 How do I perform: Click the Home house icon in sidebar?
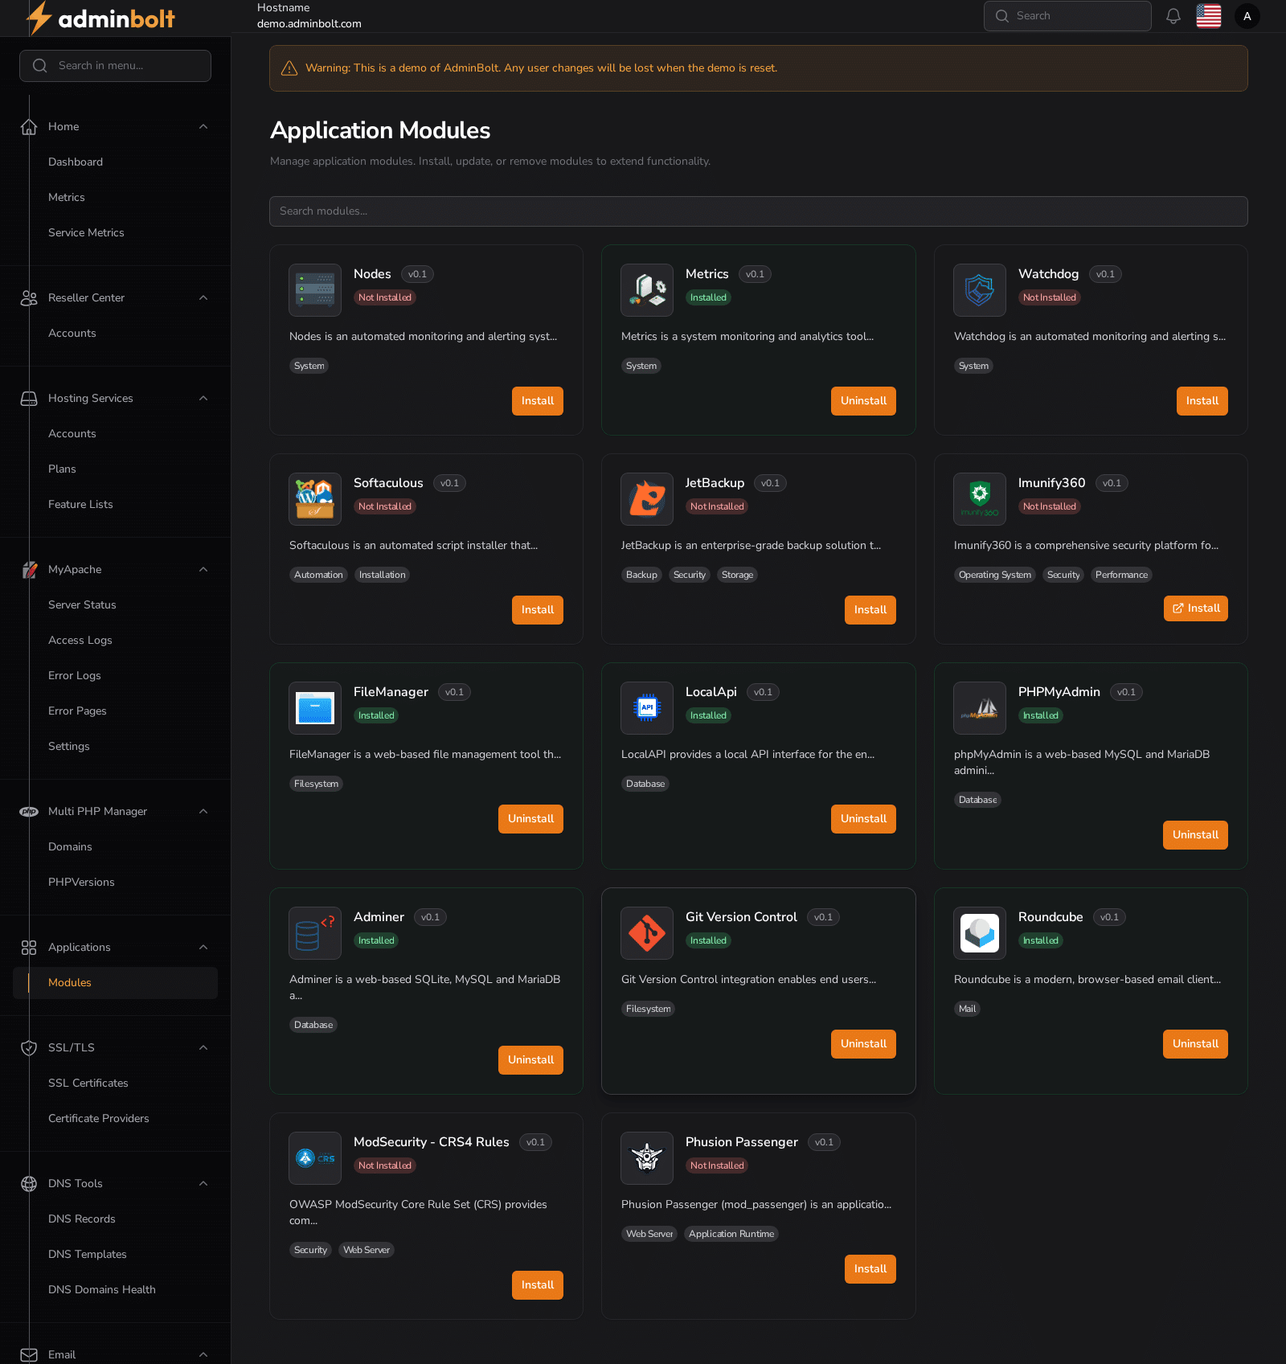tap(29, 127)
